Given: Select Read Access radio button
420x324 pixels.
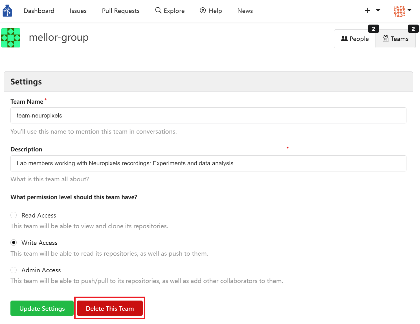Looking at the screenshot, I should coord(14,215).
